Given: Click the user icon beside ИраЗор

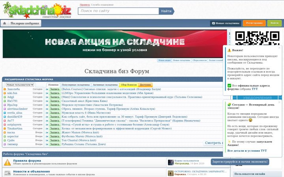Looking at the screenshot, I should (5, 105).
